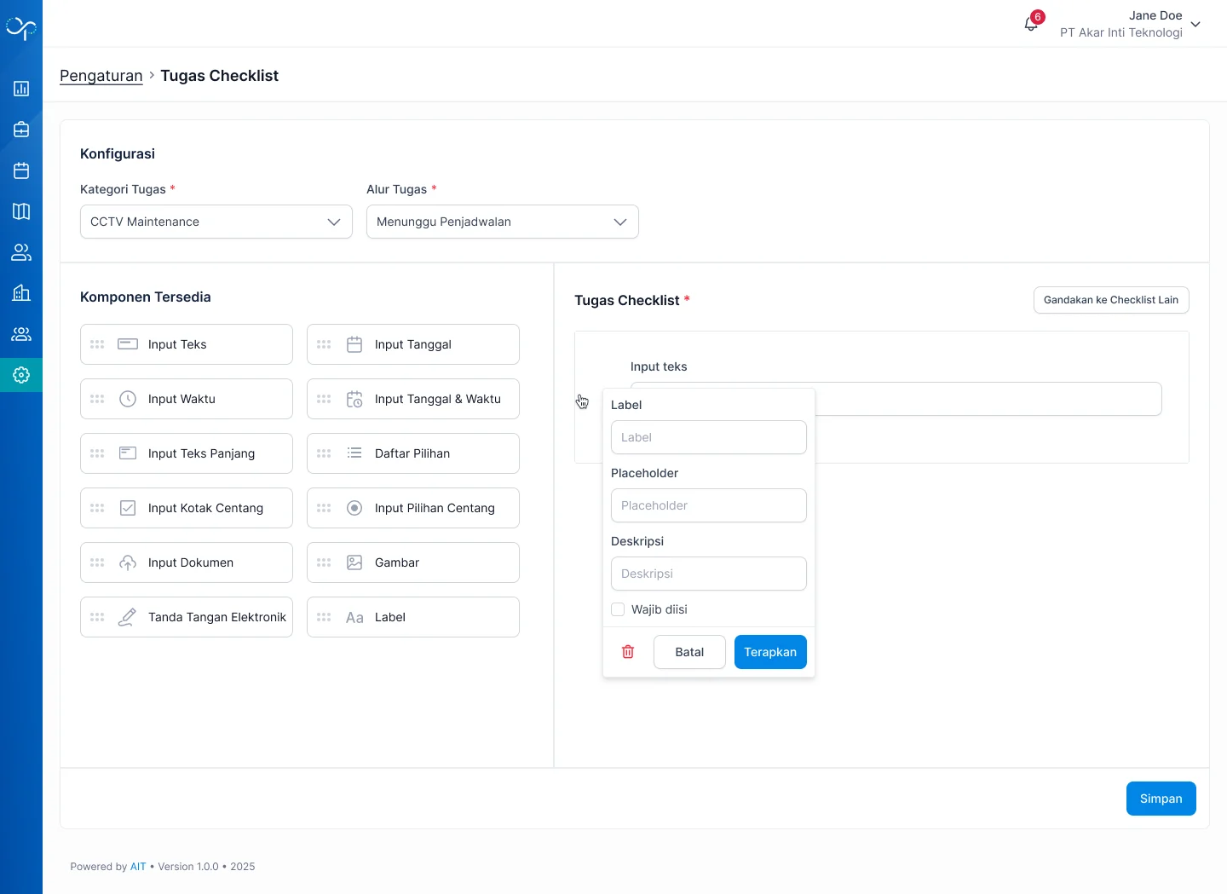This screenshot has height=894, width=1227.
Task: Focus the Label input field
Action: 709,437
